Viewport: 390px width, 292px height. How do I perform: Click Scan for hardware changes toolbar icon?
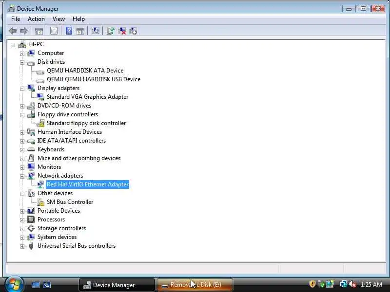tap(95, 31)
